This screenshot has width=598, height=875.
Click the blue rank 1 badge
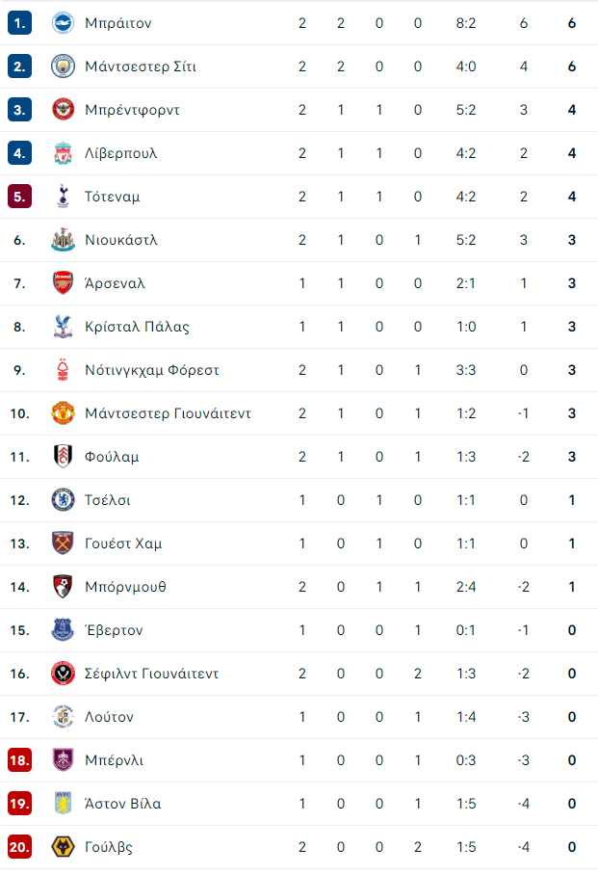(19, 23)
